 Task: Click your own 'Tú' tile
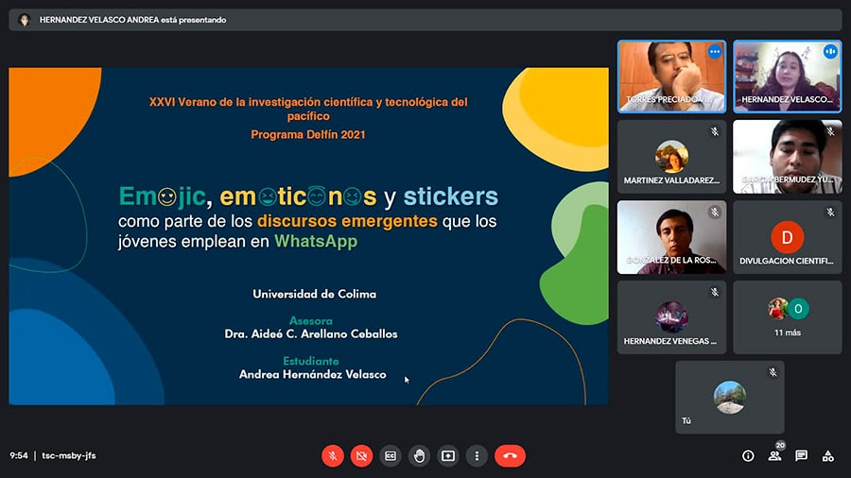point(730,398)
